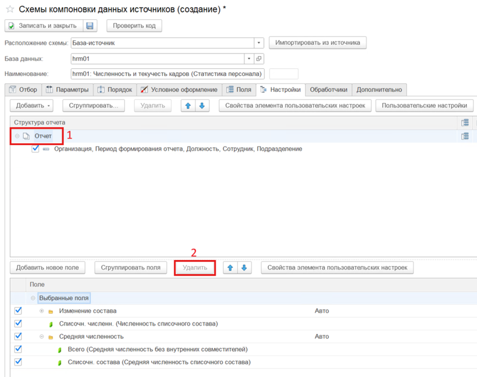Screen dimensions: 477x377
Task: Collapse the Выбранные поля tree node
Action: (x=33, y=298)
